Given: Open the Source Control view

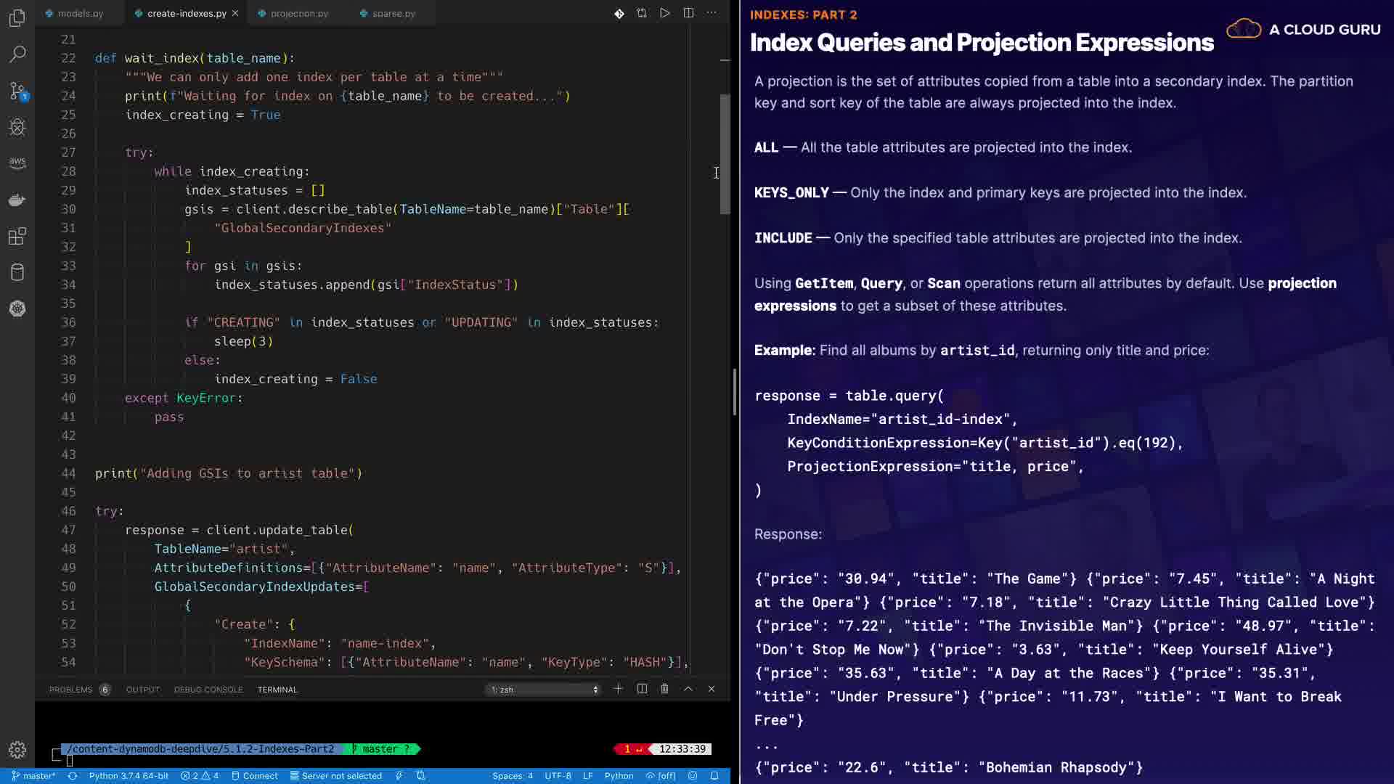Looking at the screenshot, I should pyautogui.click(x=17, y=91).
